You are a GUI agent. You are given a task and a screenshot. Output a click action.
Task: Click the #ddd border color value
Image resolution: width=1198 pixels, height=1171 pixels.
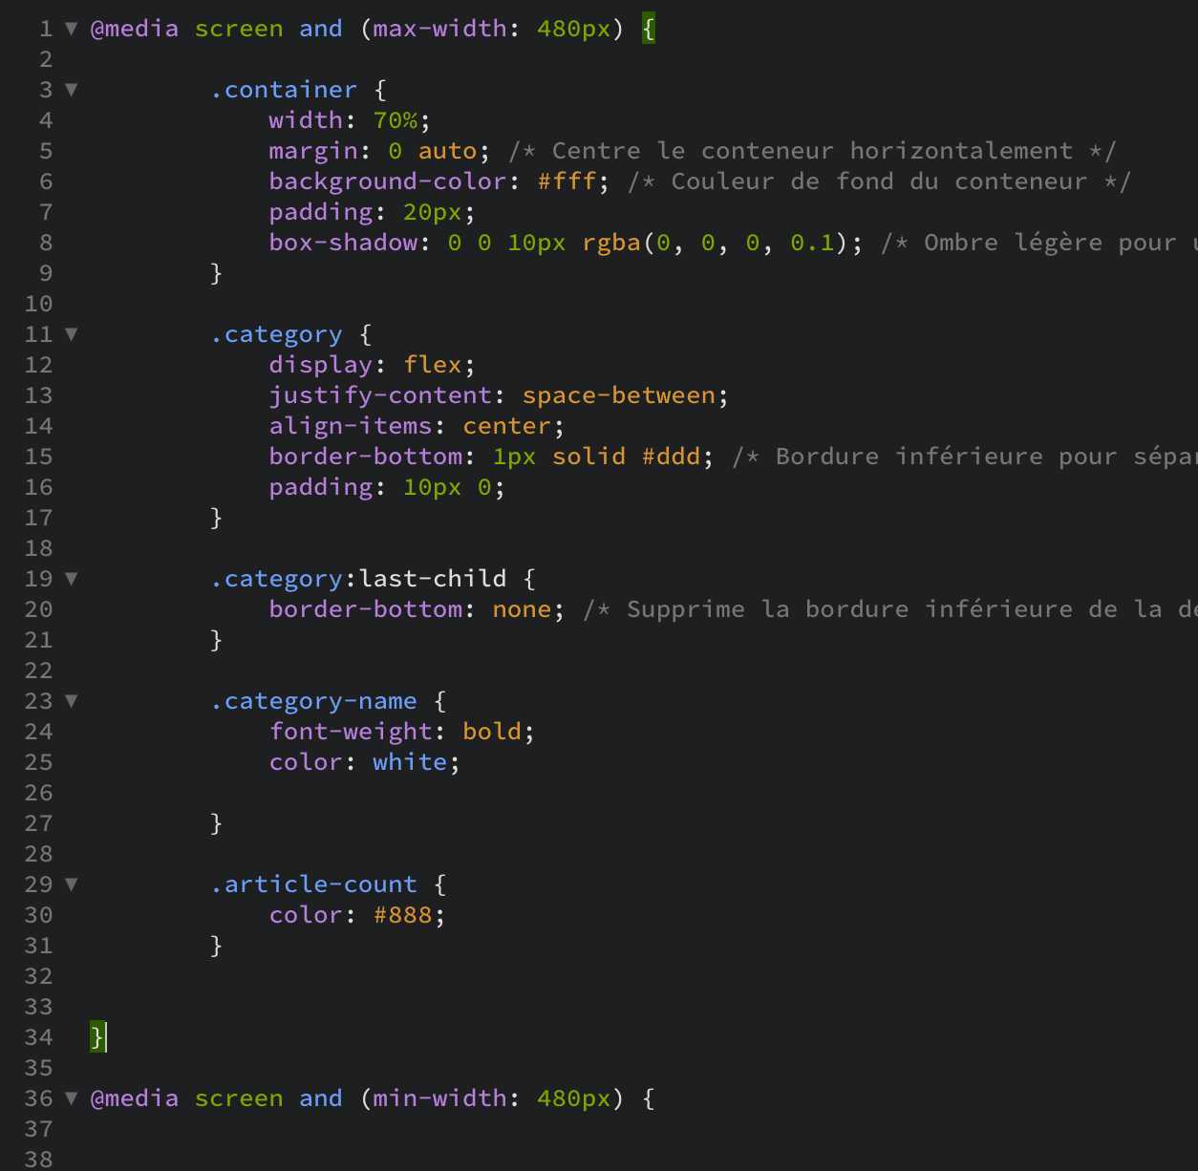pyautogui.click(x=671, y=457)
